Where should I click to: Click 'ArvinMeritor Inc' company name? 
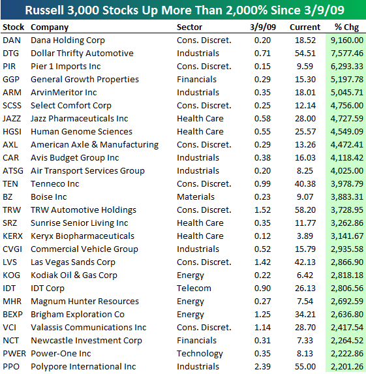click(x=64, y=93)
